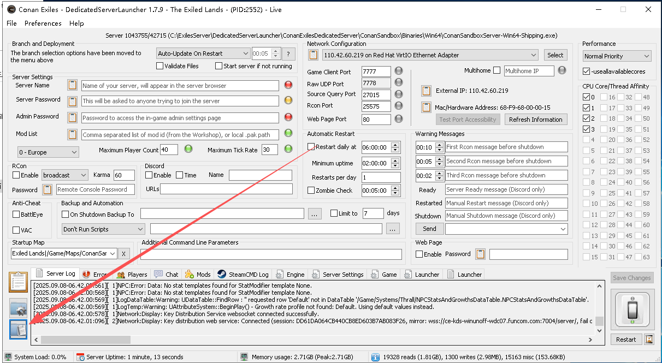This screenshot has height=363, width=662.
Task: Click green indicator next to Maximum Player Count
Action: point(188,149)
